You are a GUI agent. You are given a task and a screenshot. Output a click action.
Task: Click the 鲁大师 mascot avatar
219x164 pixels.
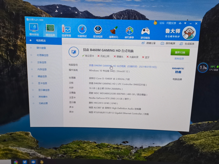pyautogui.click(x=189, y=33)
